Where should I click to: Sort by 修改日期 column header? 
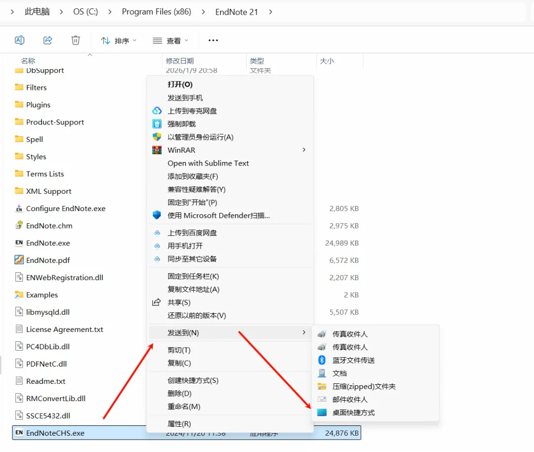tap(180, 61)
